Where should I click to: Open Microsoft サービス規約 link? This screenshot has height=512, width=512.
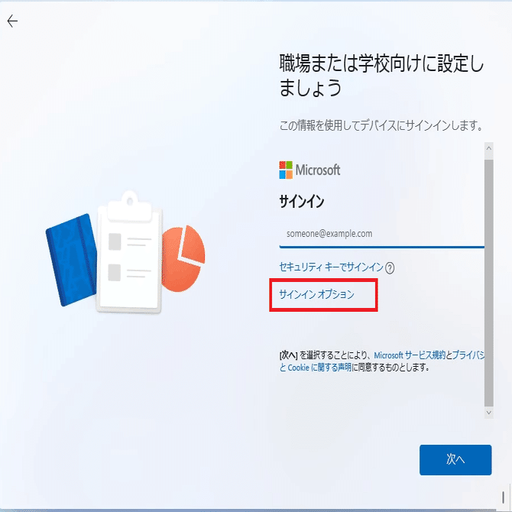click(x=410, y=355)
